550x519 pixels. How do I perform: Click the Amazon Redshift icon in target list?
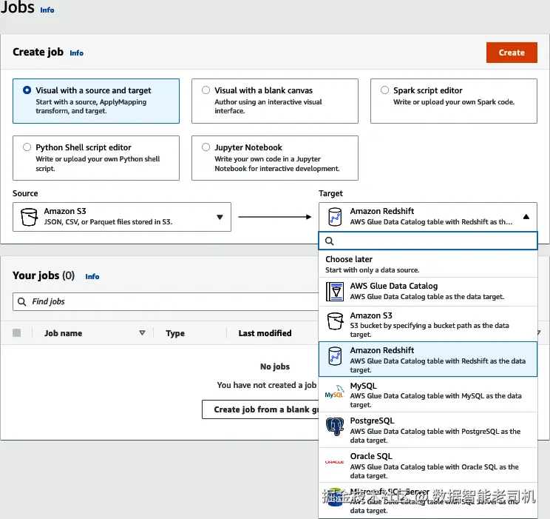pyautogui.click(x=335, y=356)
